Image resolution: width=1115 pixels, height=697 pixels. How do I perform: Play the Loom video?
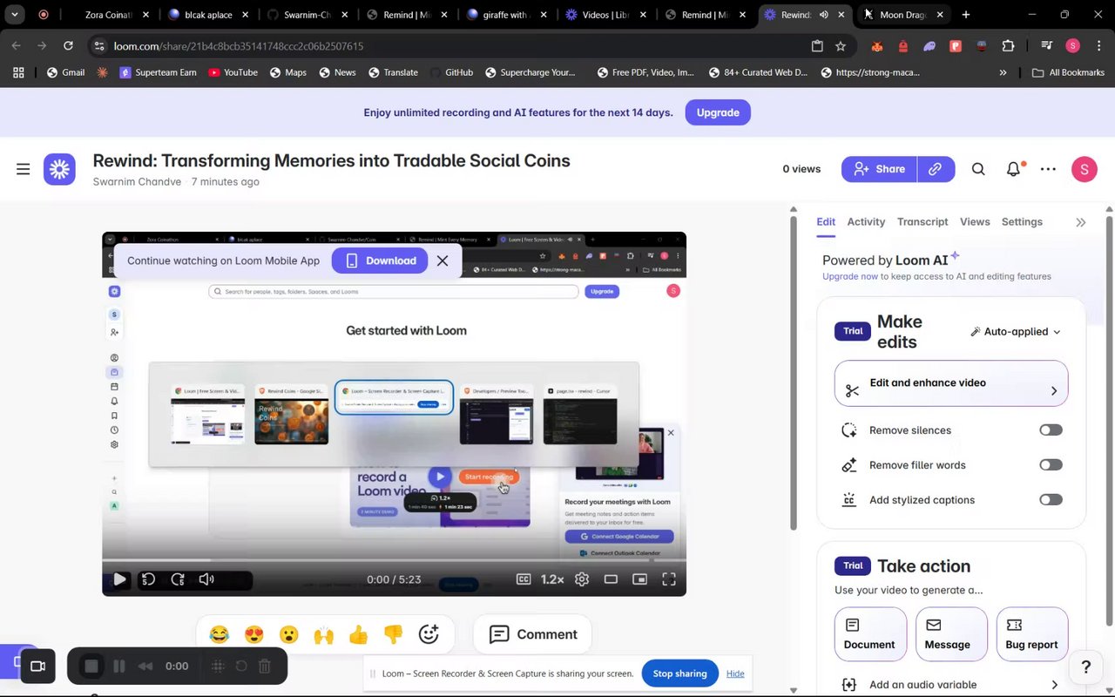(x=119, y=579)
